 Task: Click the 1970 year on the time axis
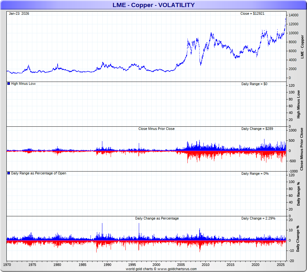click(x=7, y=265)
